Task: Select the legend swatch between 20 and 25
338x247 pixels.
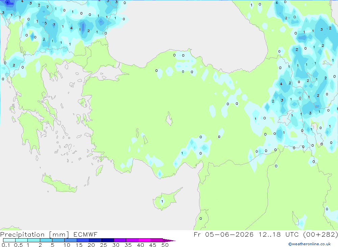Action: coord(95,240)
